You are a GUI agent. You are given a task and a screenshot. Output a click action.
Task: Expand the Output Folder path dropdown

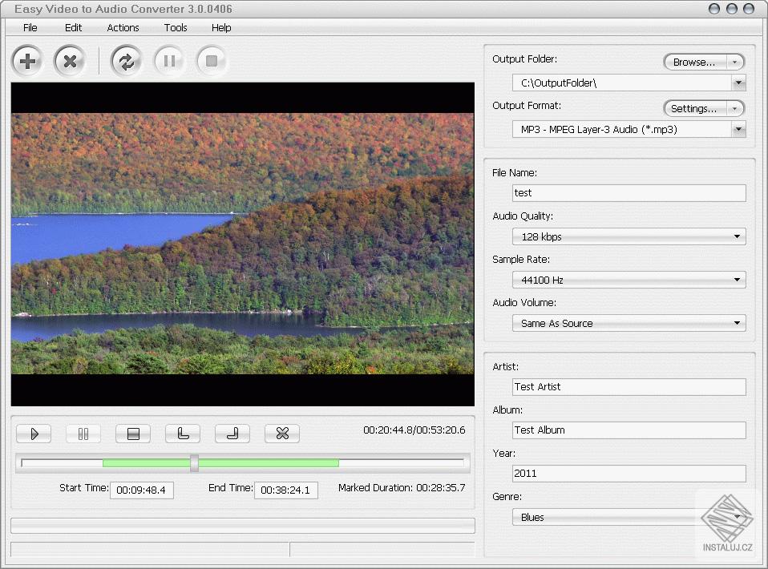coord(738,83)
